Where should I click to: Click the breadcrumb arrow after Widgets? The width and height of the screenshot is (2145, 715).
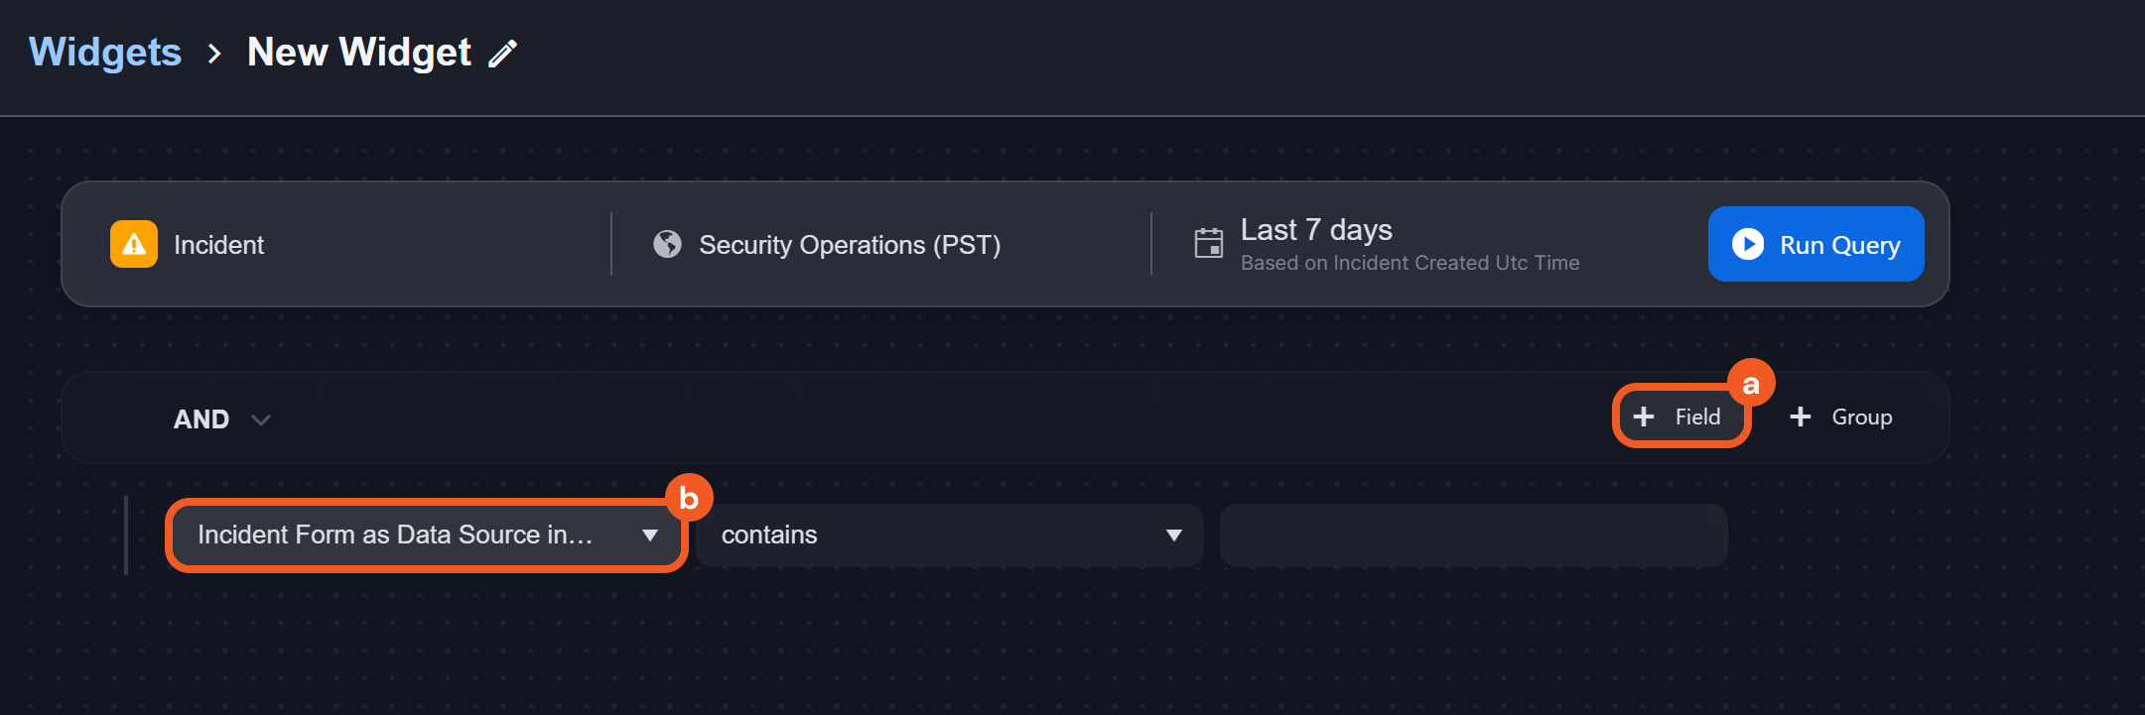pyautogui.click(x=214, y=54)
